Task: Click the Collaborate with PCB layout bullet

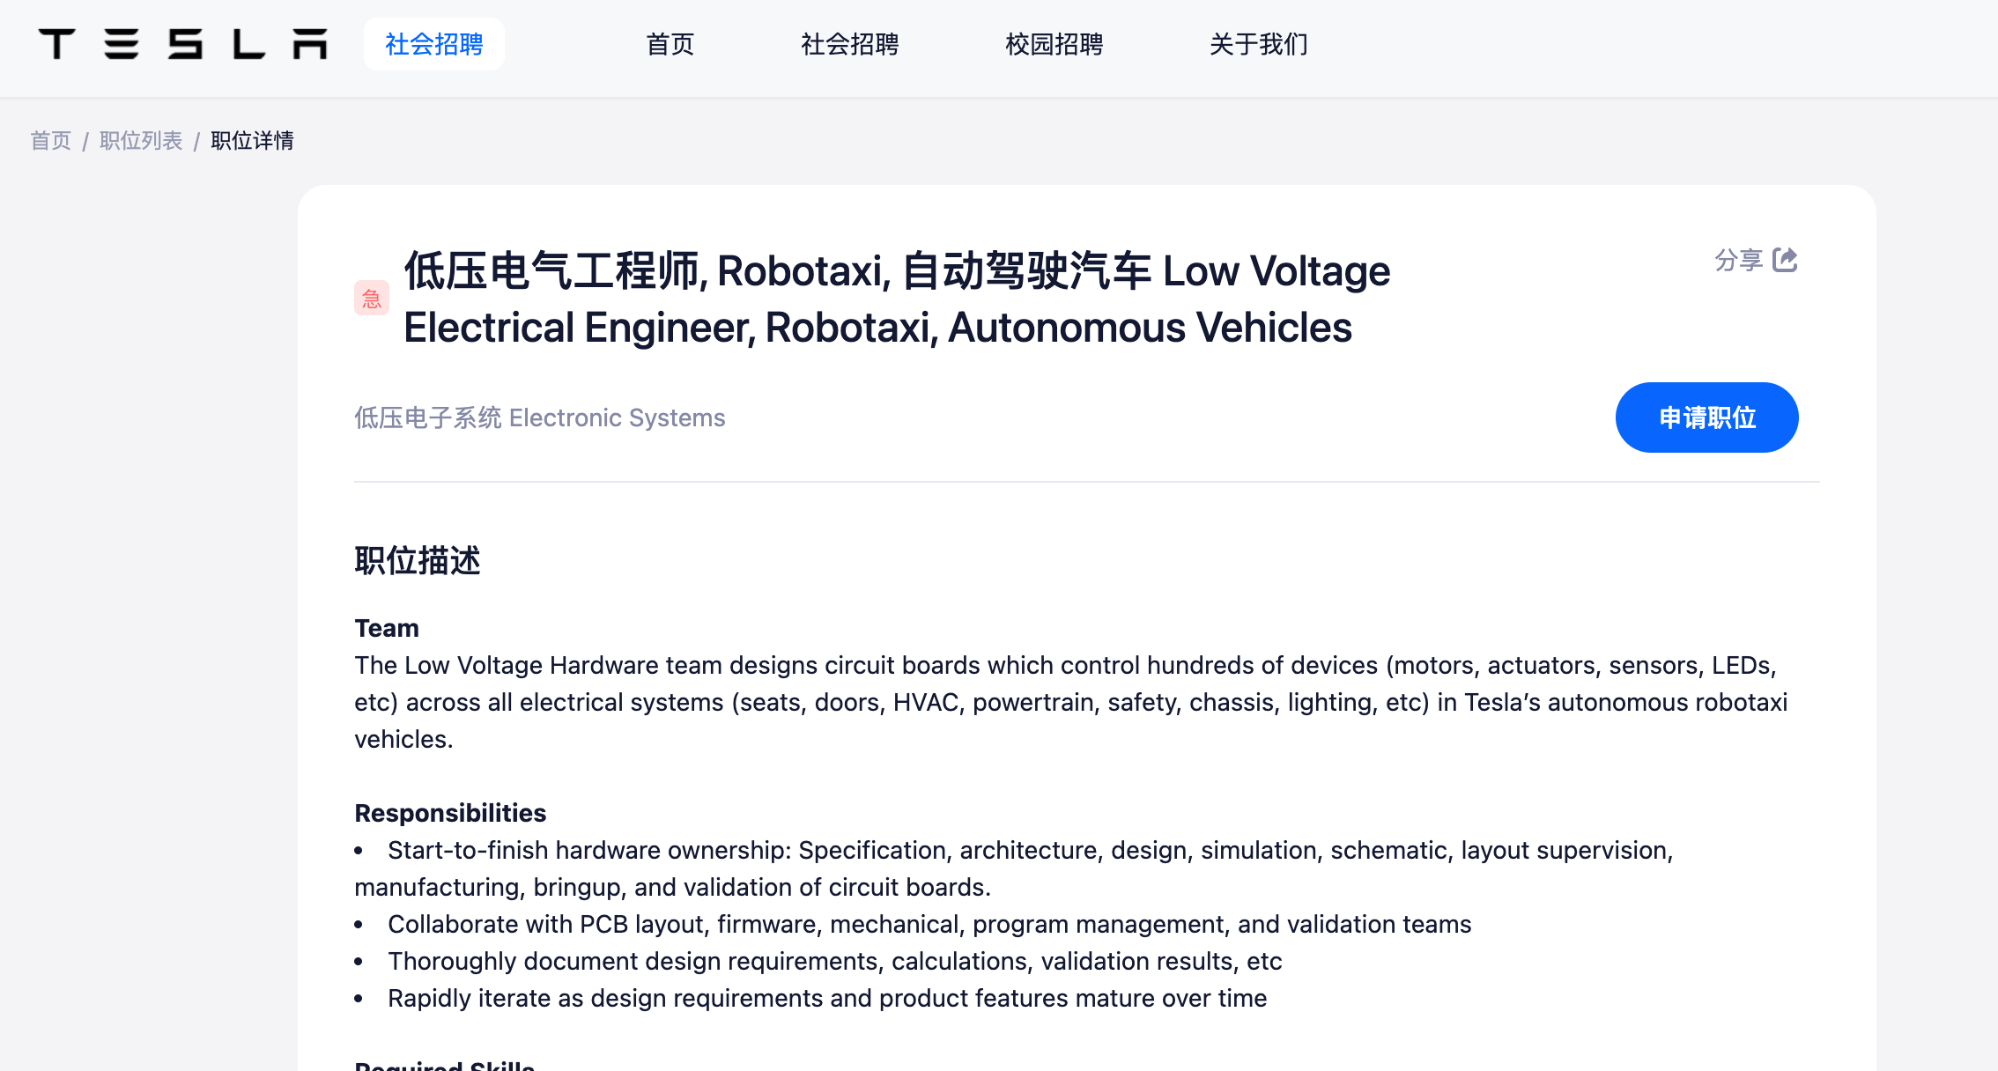Action: tap(929, 924)
